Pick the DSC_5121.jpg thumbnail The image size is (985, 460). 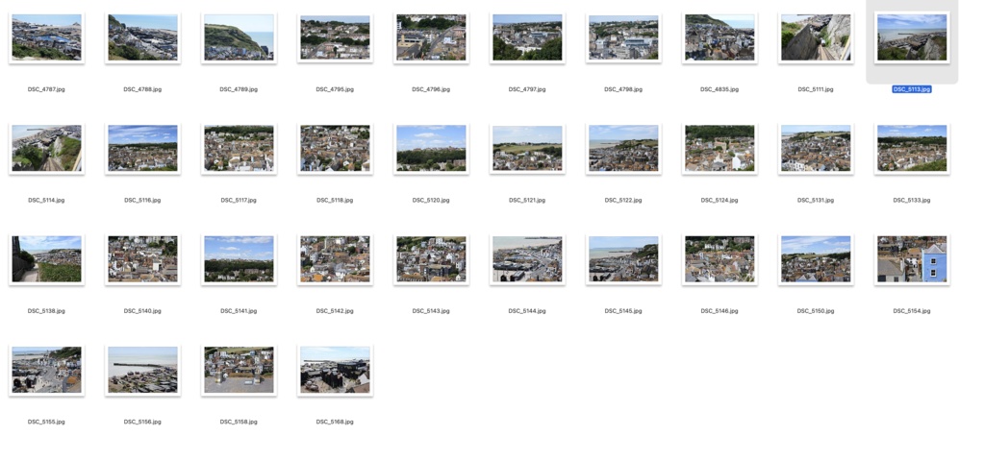pyautogui.click(x=527, y=149)
